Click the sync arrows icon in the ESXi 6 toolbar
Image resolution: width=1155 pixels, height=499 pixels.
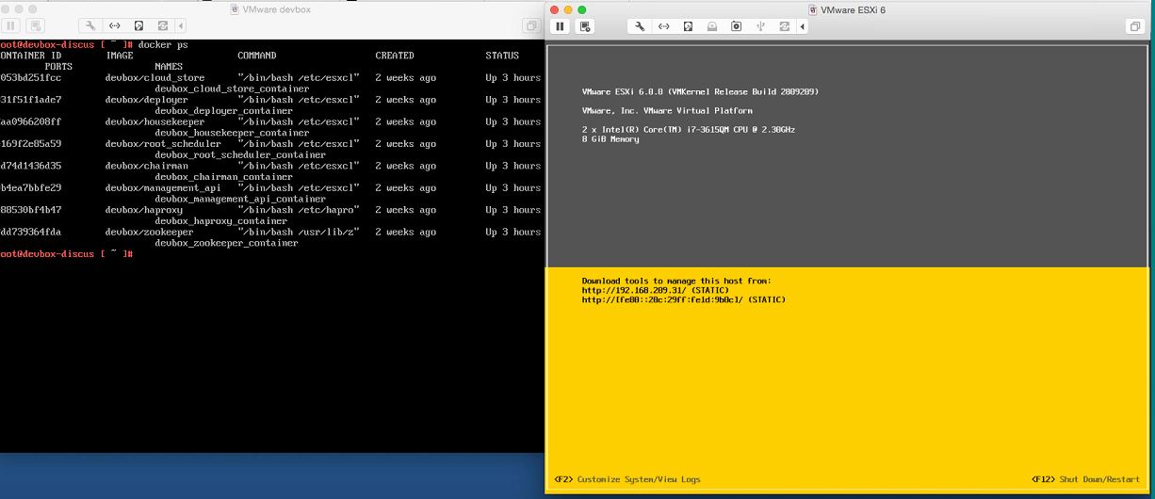point(784,26)
